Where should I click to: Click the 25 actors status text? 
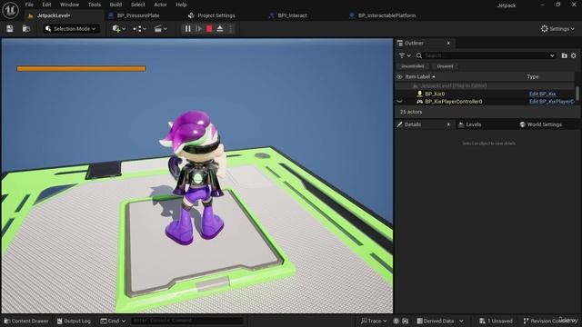[x=411, y=112]
